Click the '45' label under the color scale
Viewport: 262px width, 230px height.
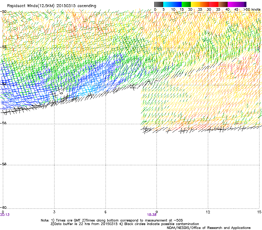click(236, 10)
